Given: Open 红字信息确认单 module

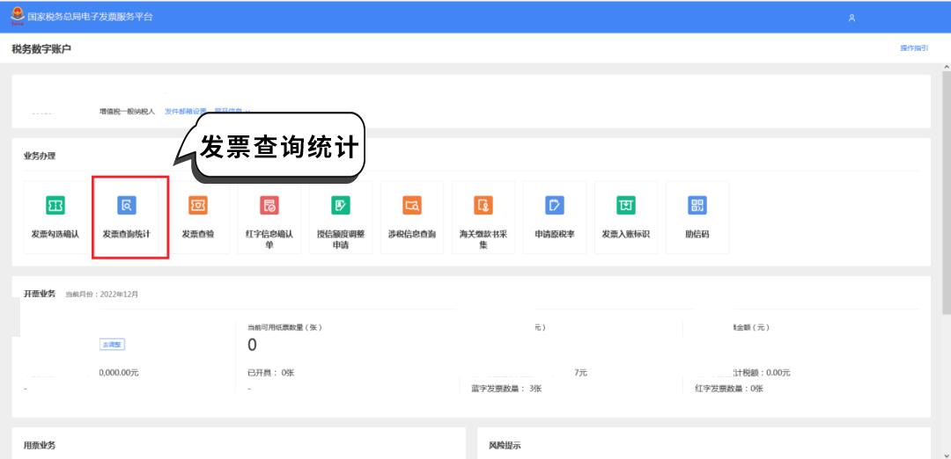Looking at the screenshot, I should click(269, 216).
